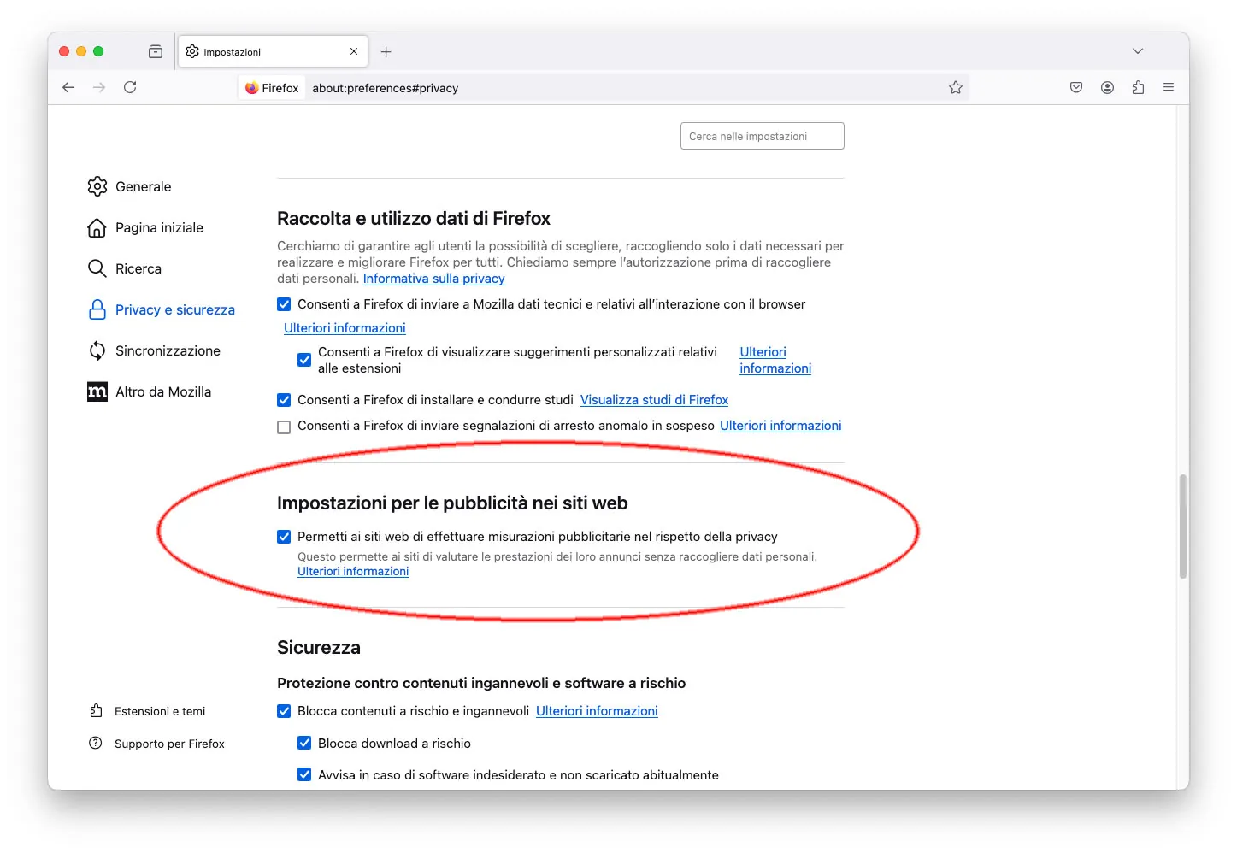This screenshot has height=853, width=1237.
Task: Expand the tab list chevron on title bar
Action: pos(1138,50)
